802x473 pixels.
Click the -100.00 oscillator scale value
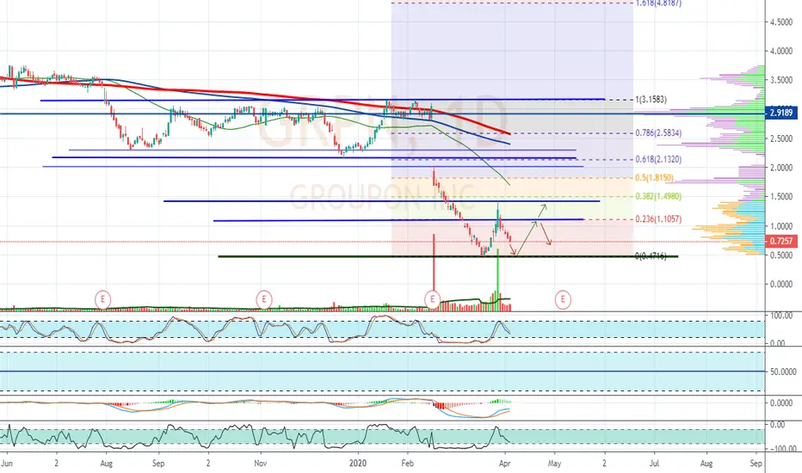click(783, 448)
